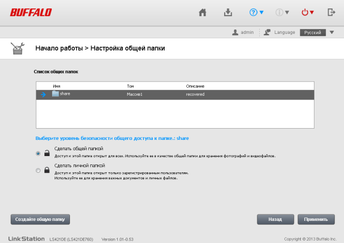
Task: Click the 'Список общих папок' heading
Action: 56,72
